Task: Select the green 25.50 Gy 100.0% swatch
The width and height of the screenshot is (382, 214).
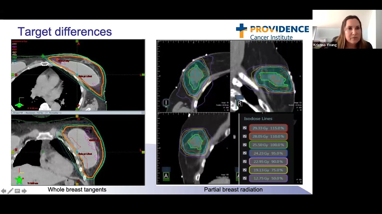Action: point(268,145)
